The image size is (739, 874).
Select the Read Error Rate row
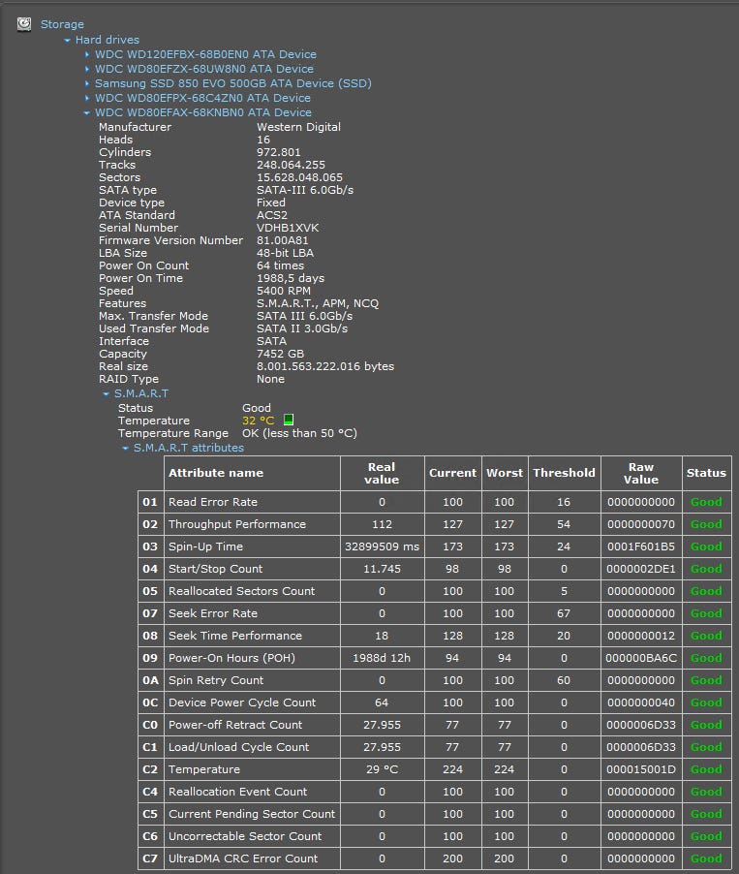coord(212,502)
